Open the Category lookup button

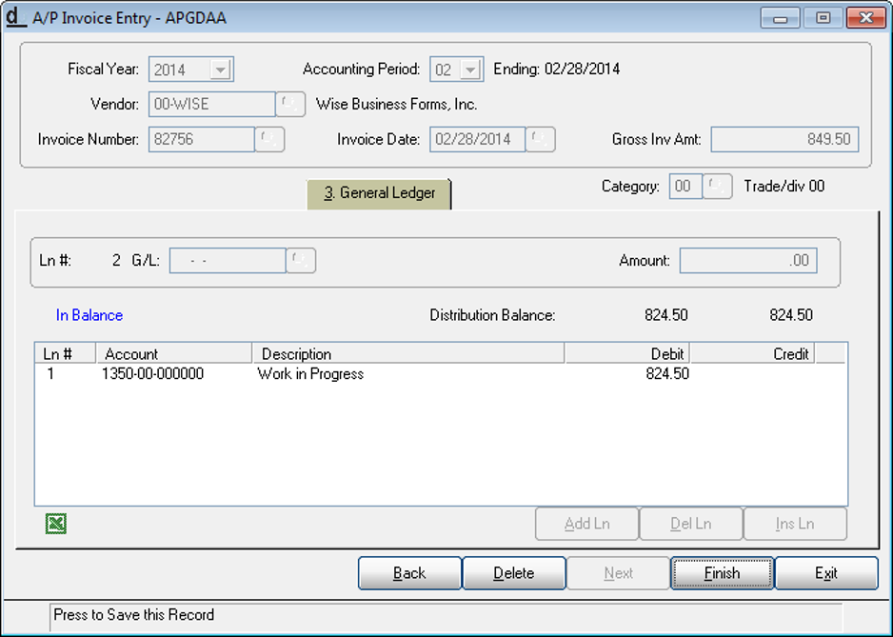[717, 187]
